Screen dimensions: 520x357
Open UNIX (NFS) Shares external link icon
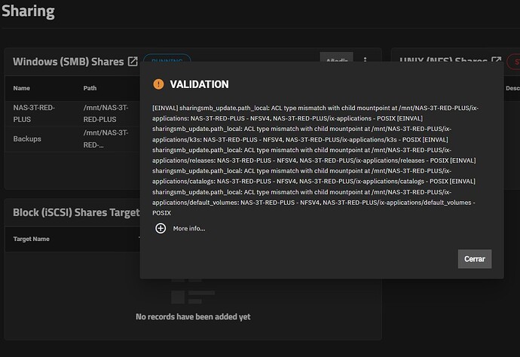[497, 61]
